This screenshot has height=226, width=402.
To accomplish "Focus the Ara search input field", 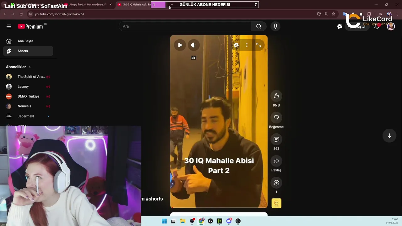I will click(185, 26).
